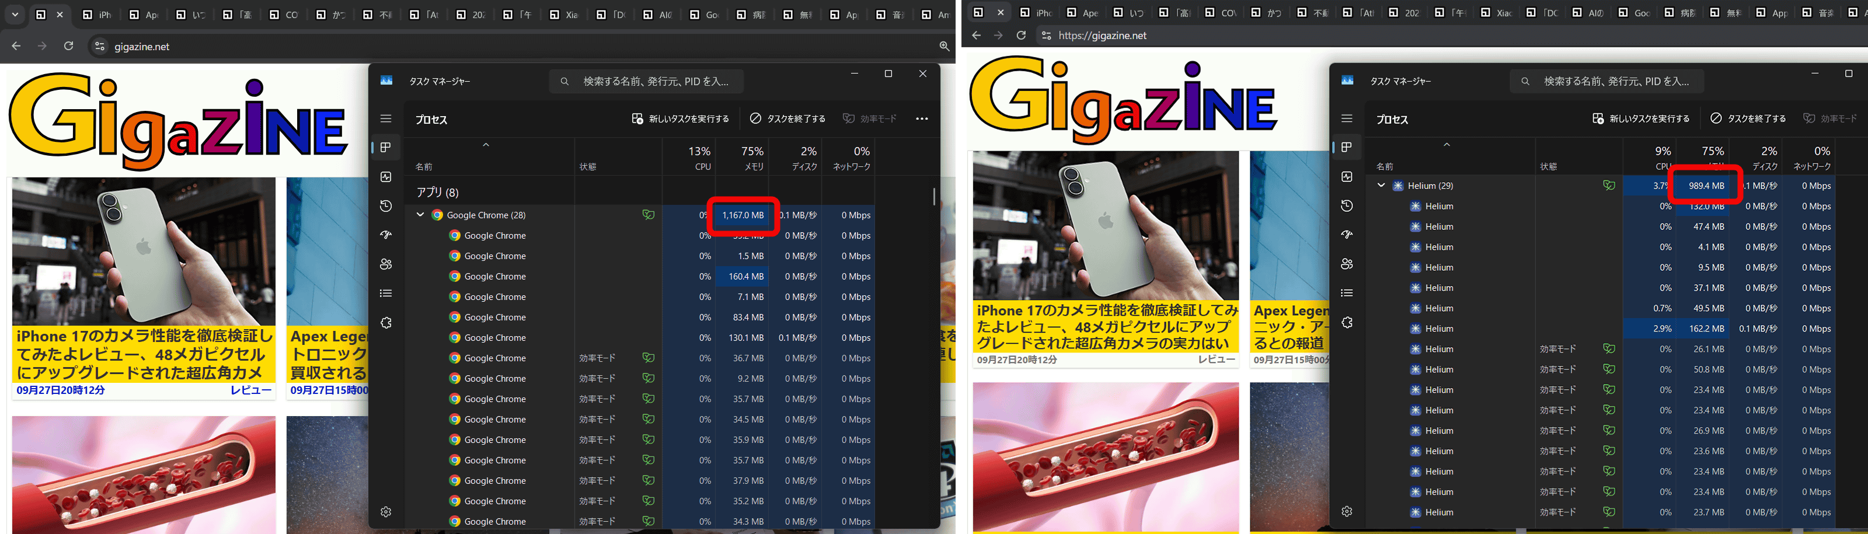The width and height of the screenshot is (1868, 534).
Task: Open App history in Task Manager showing Google Chrome
Action: tap(386, 206)
